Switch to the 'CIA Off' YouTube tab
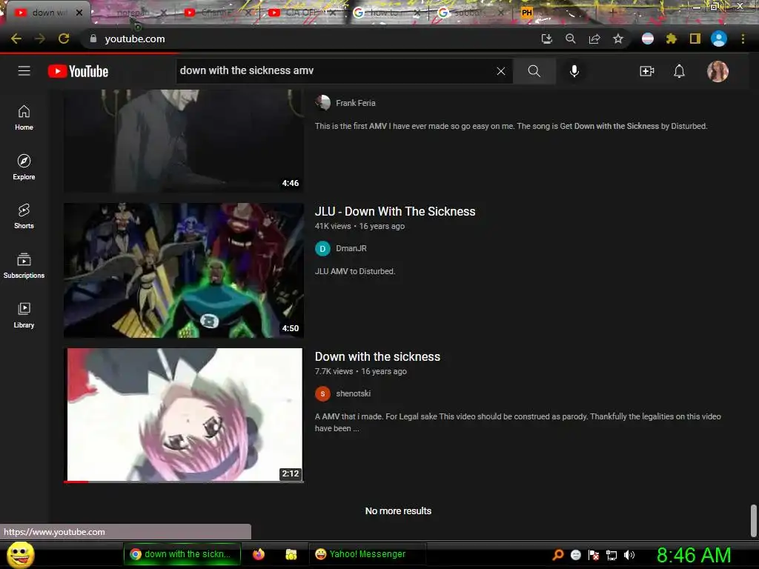Viewport: 759px width, 569px height. (x=300, y=13)
